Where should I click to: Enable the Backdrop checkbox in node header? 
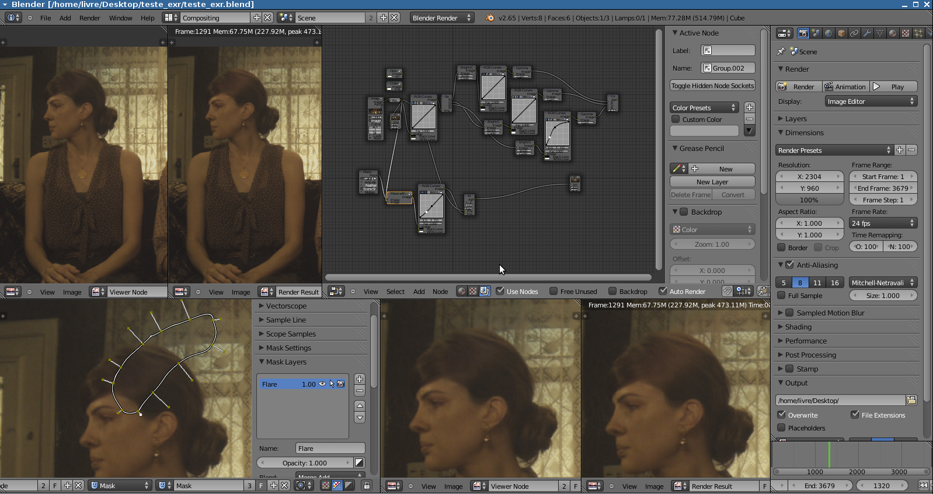(612, 291)
